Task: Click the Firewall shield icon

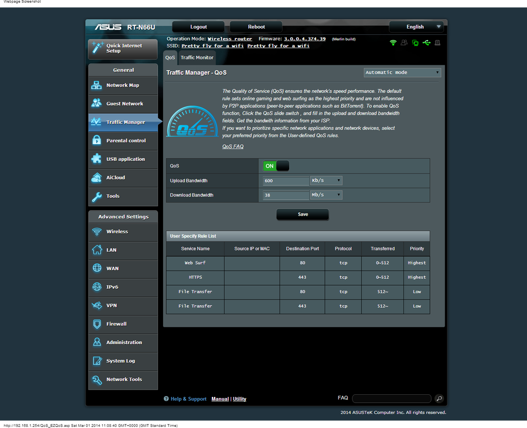Action: (97, 324)
